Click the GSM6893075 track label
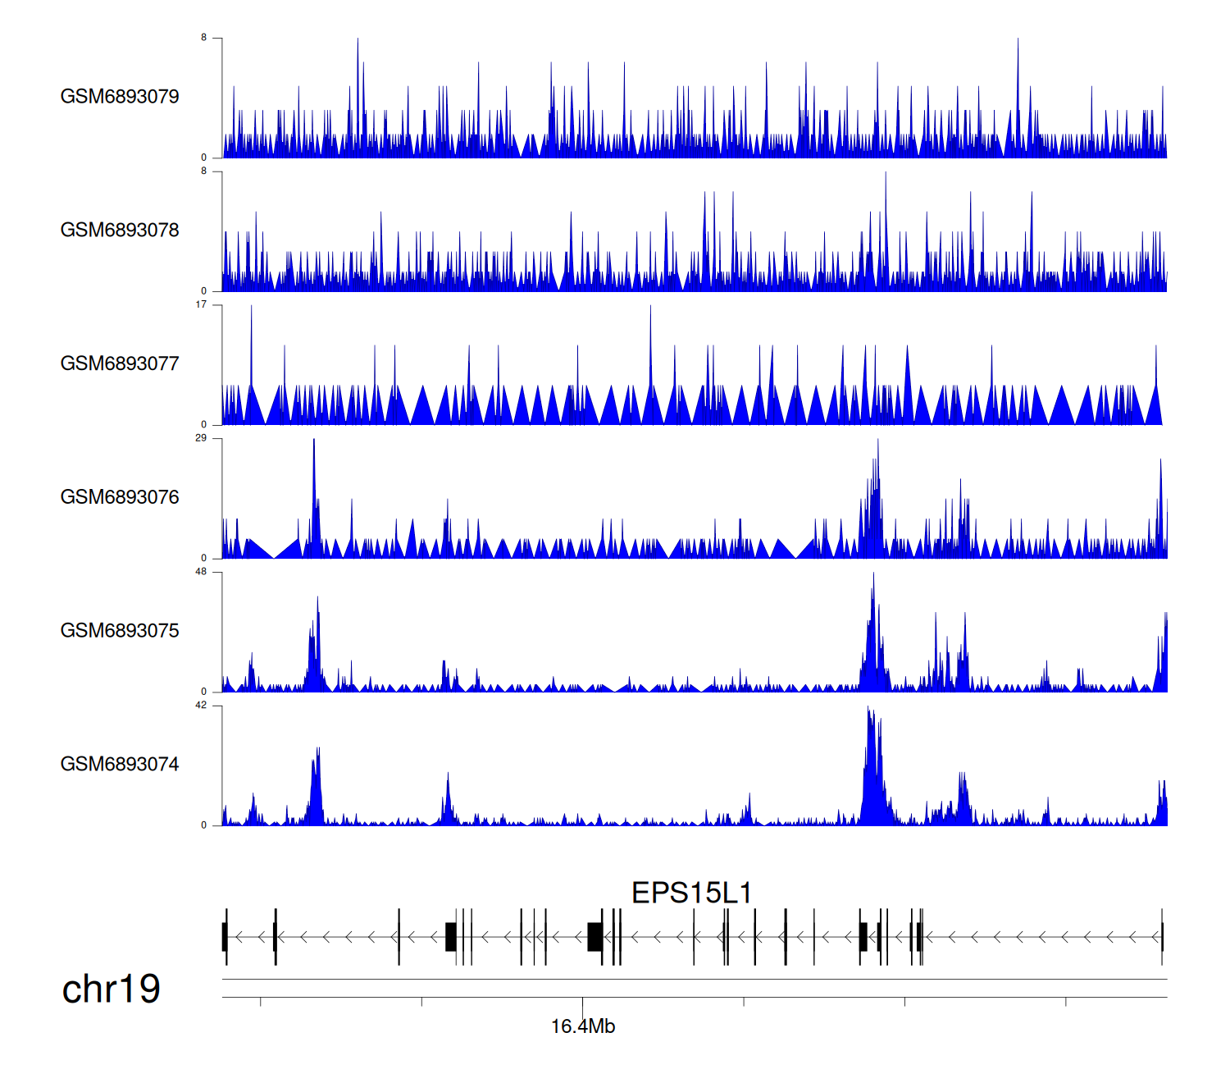Image resolution: width=1230 pixels, height=1083 pixels. (120, 631)
